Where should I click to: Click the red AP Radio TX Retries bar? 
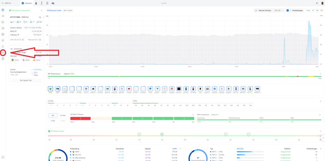tap(81, 118)
